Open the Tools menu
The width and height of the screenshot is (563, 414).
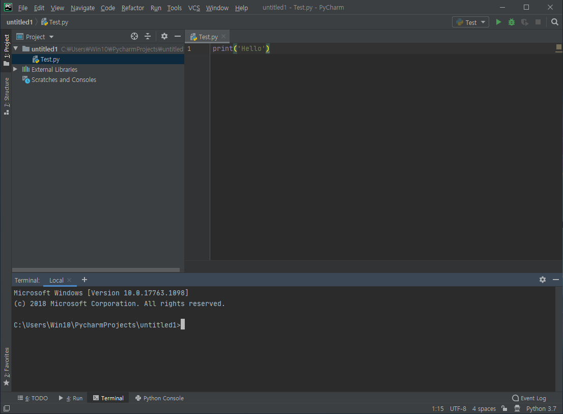click(x=174, y=8)
